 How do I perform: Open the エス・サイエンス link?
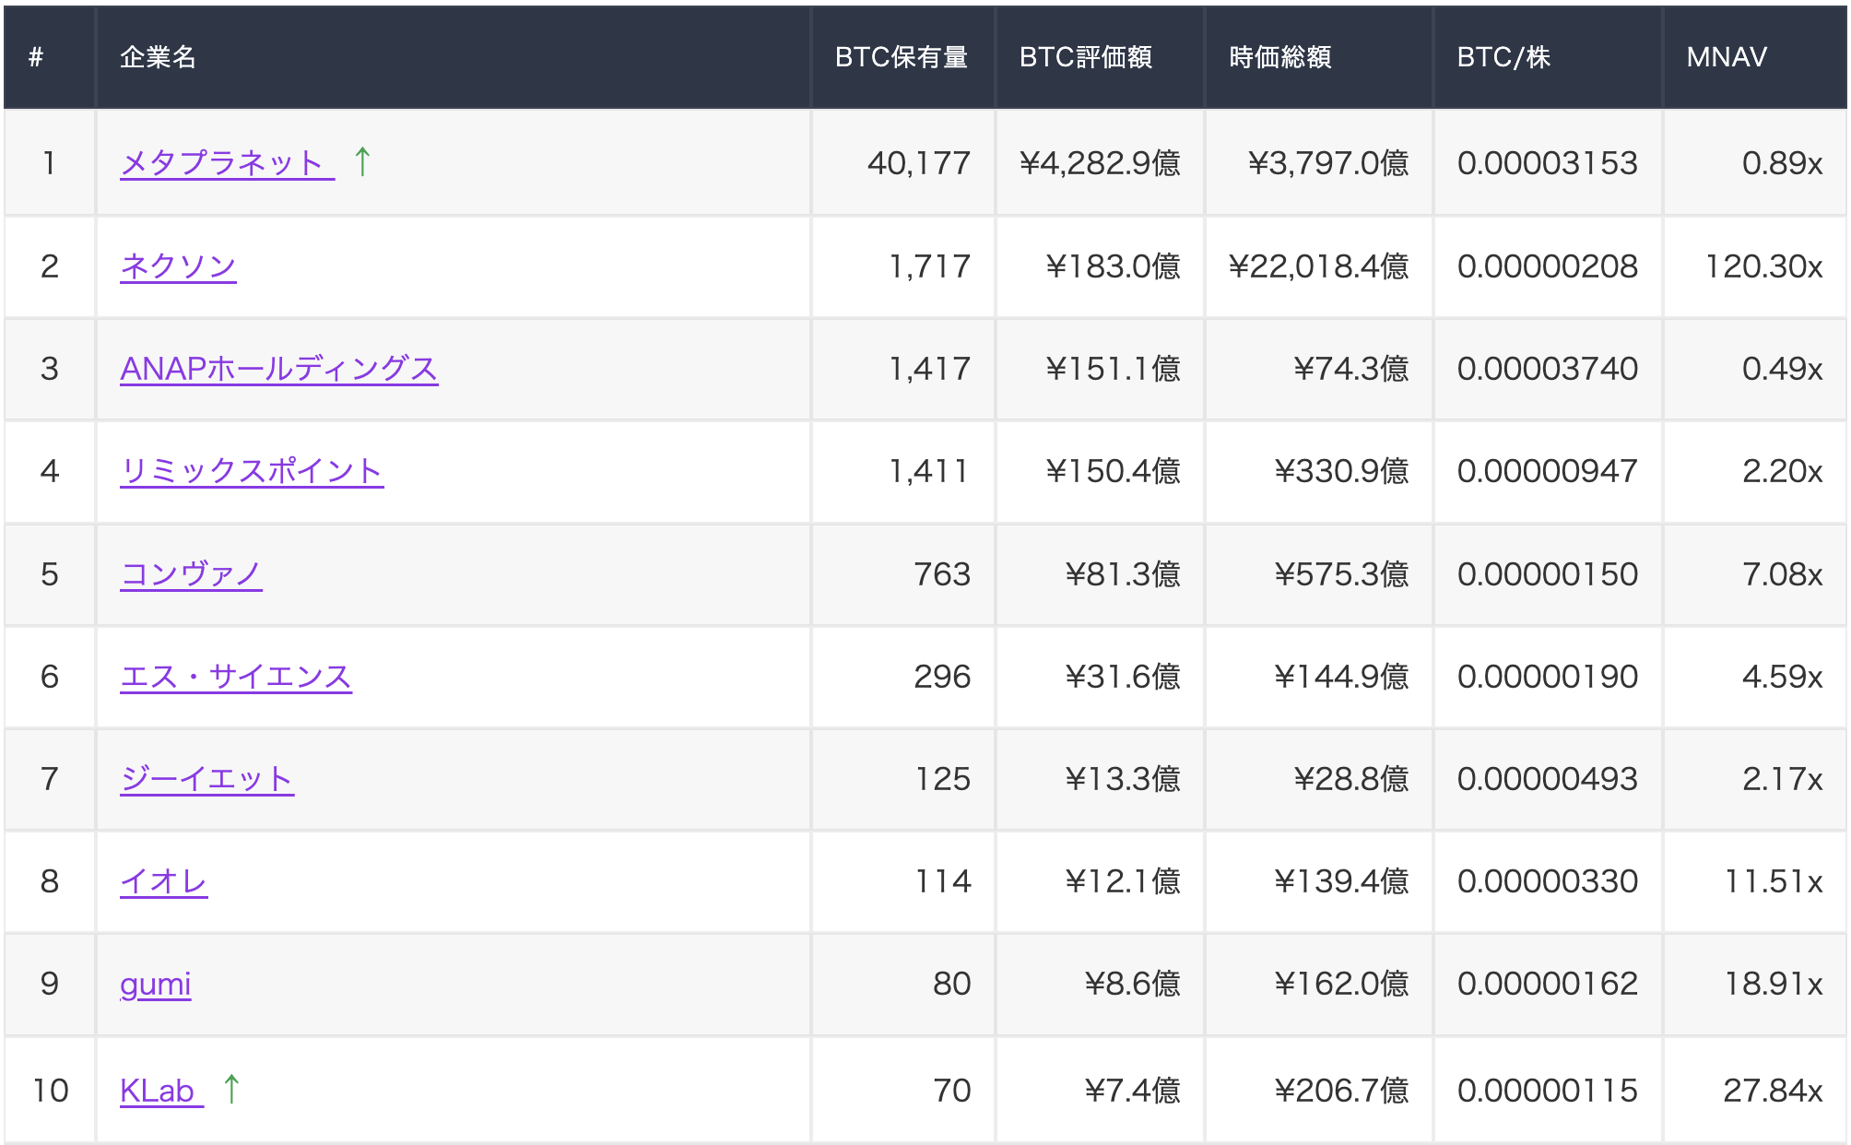[x=235, y=677]
